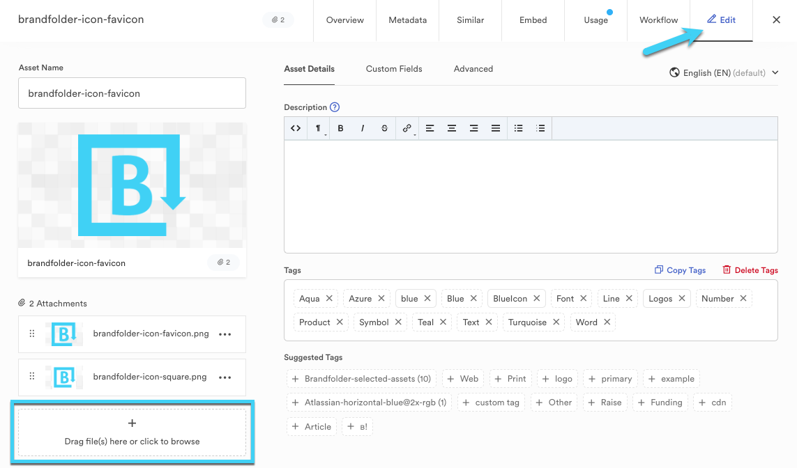Screen dimensions: 797x468
Task: Add suggested tag custom tag
Action: pyautogui.click(x=491, y=403)
